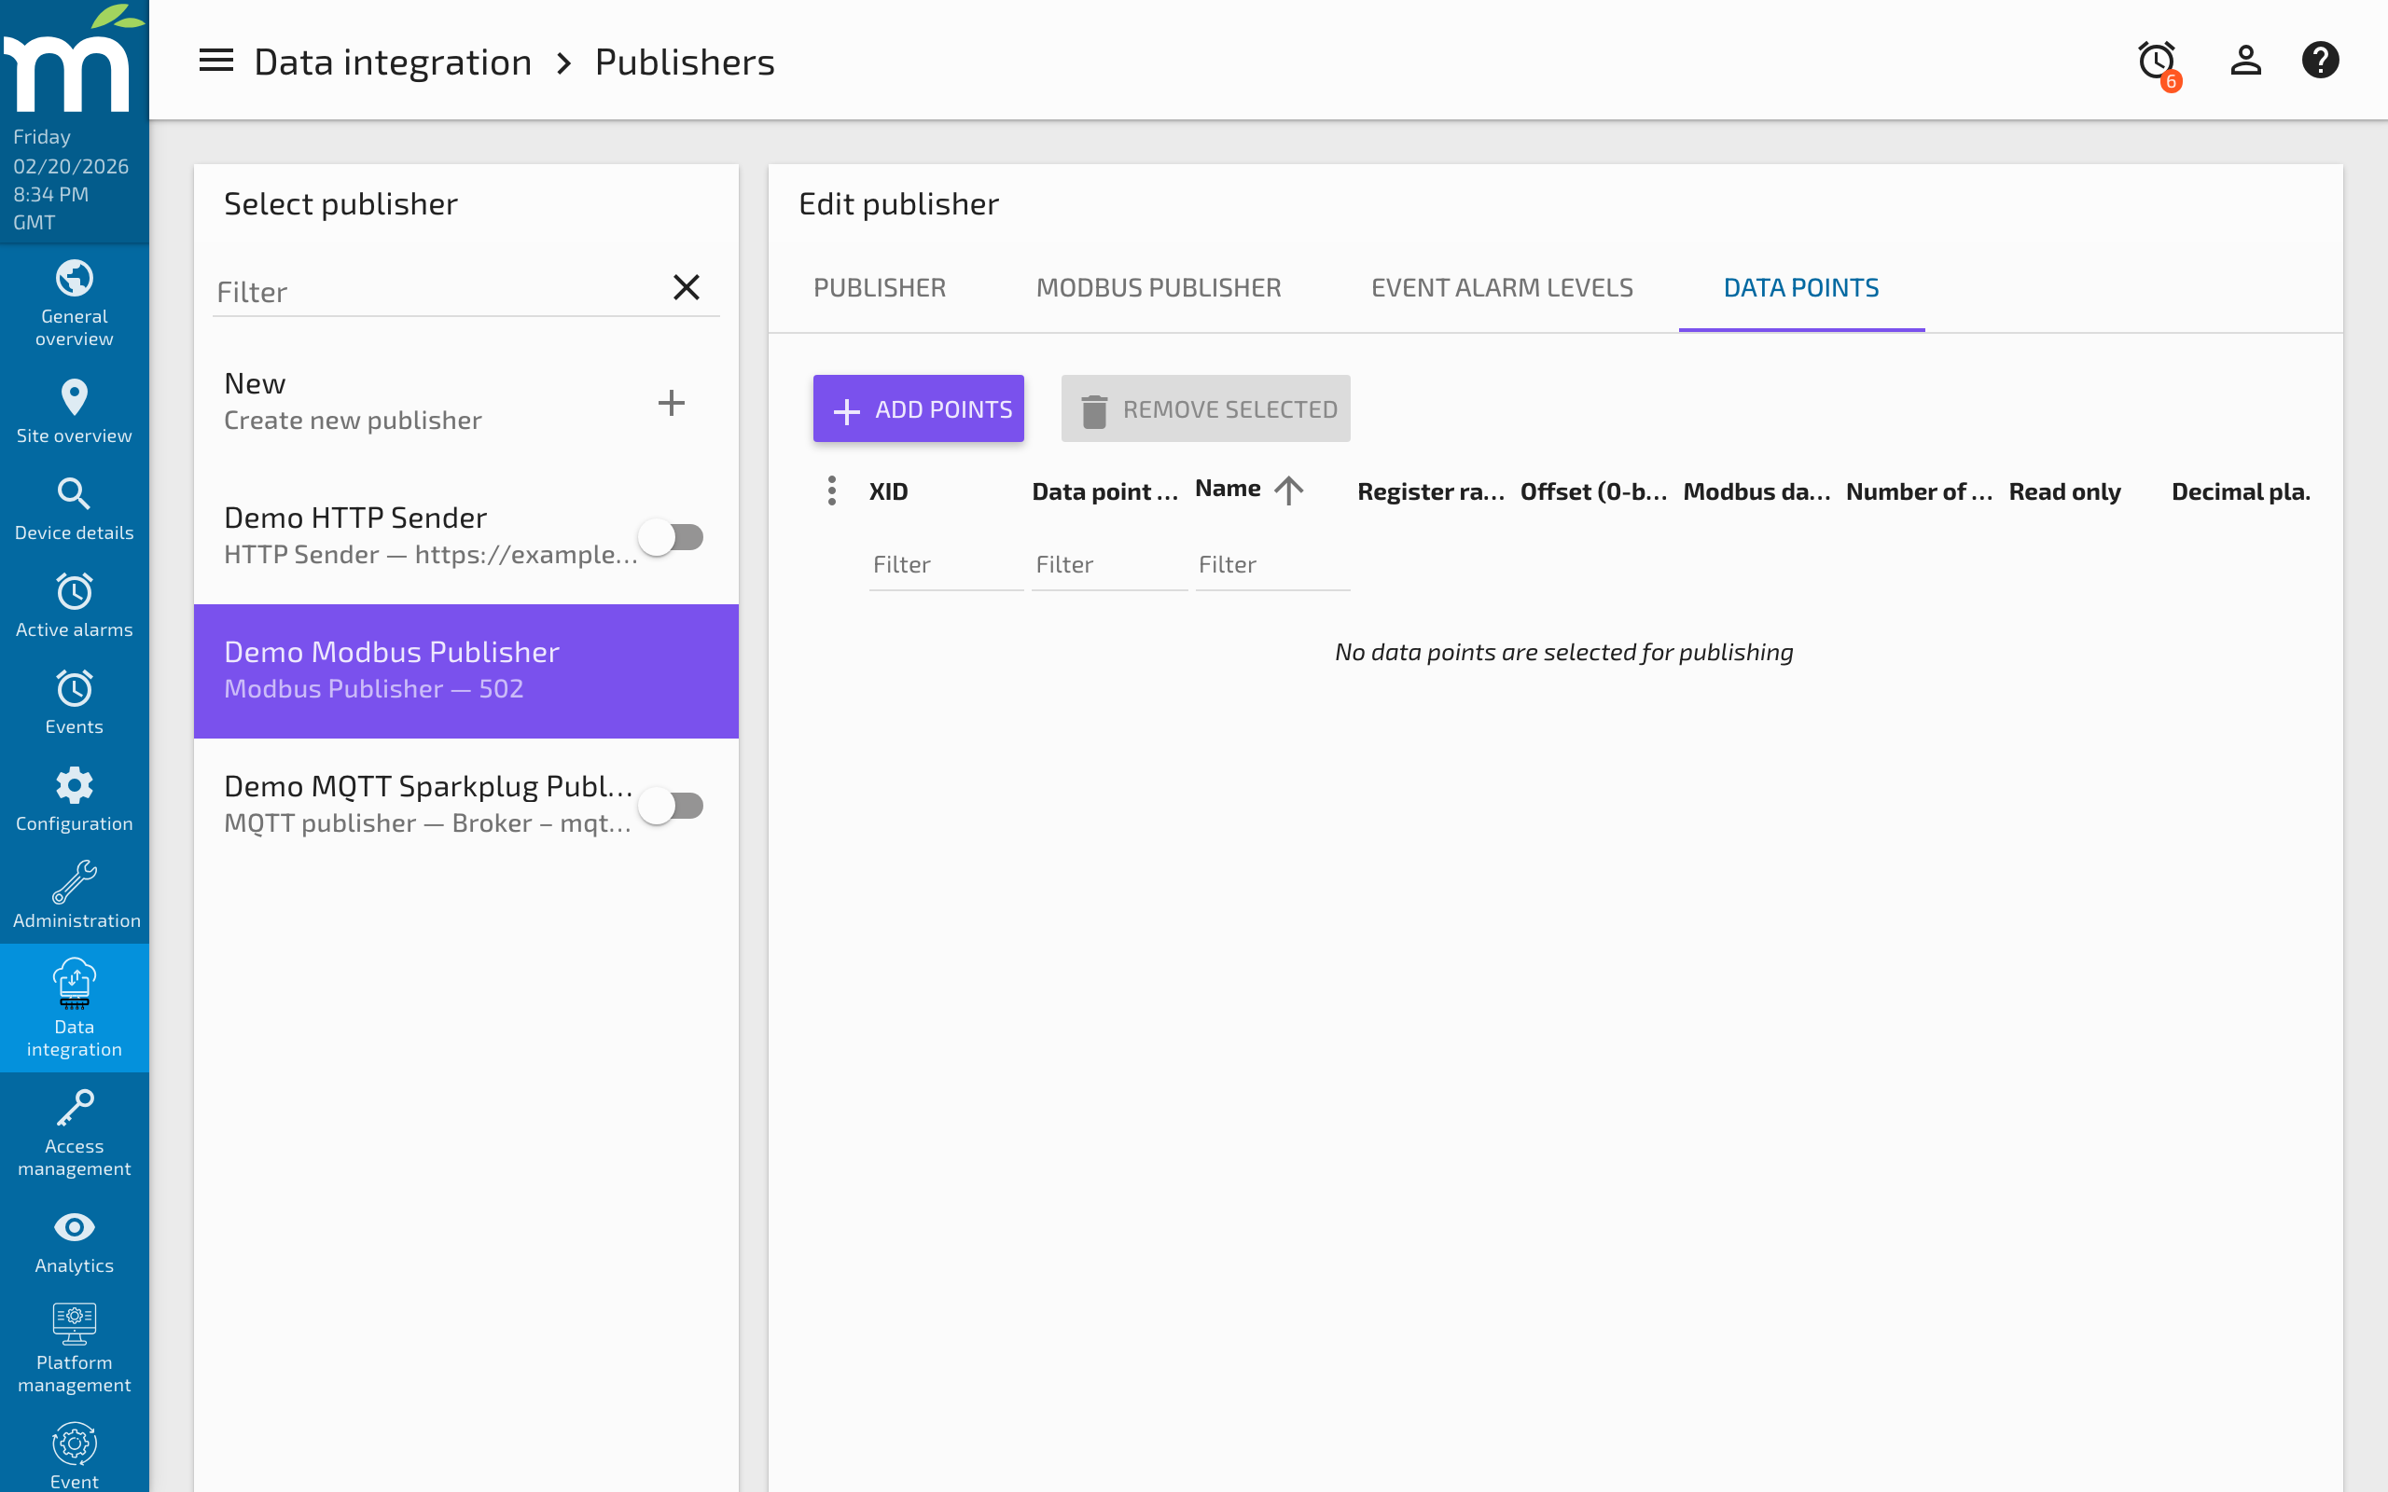Open the hamburger navigation menu

(216, 62)
